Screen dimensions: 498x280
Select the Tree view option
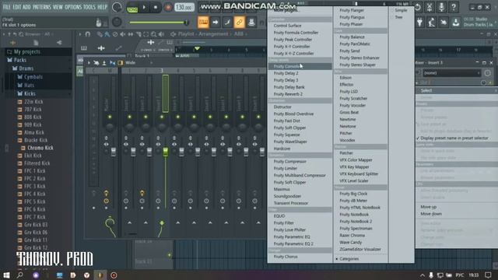[x=398, y=17]
